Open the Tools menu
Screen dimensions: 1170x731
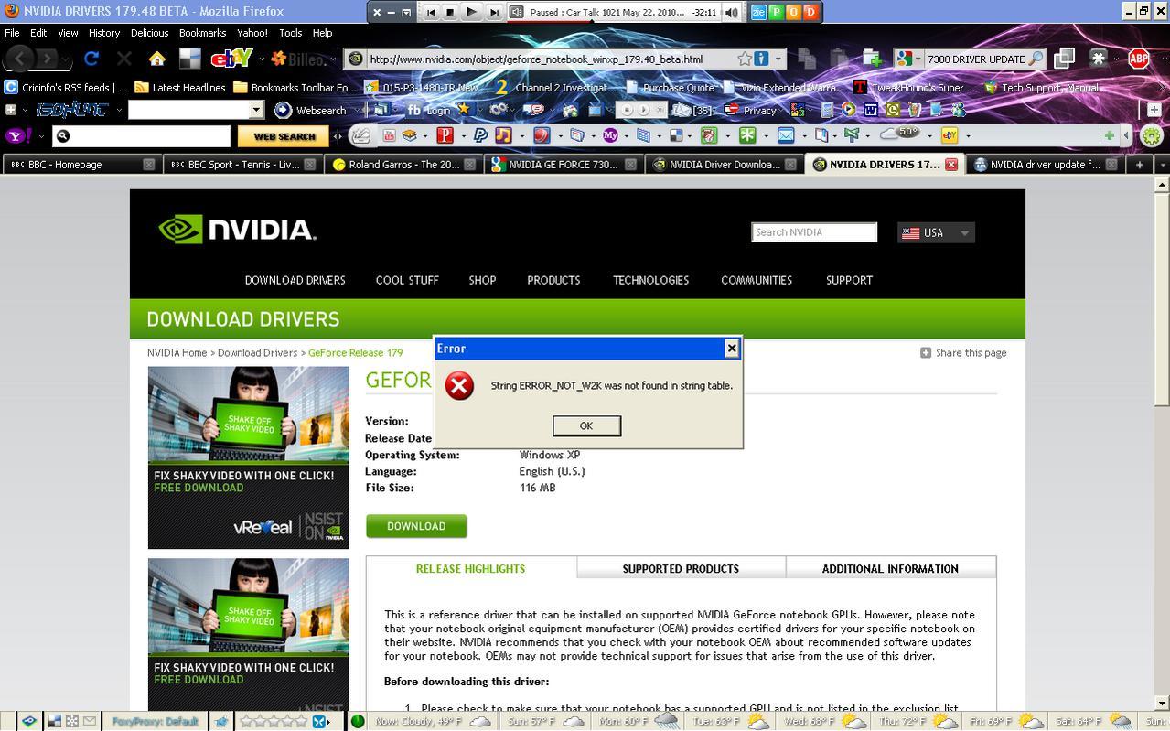click(290, 33)
